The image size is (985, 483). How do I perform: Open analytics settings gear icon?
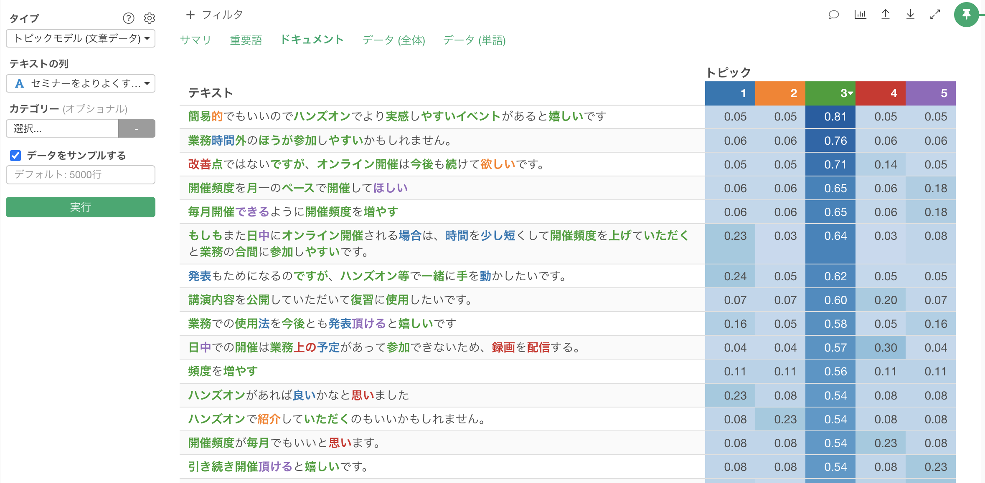[x=150, y=18]
